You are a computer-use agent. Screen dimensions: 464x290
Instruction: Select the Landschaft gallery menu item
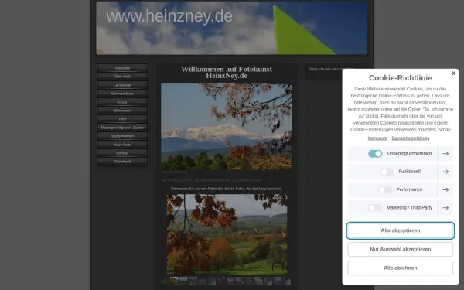pyautogui.click(x=122, y=85)
